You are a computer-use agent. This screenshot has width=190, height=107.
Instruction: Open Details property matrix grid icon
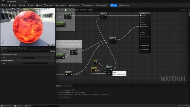pos(52,51)
